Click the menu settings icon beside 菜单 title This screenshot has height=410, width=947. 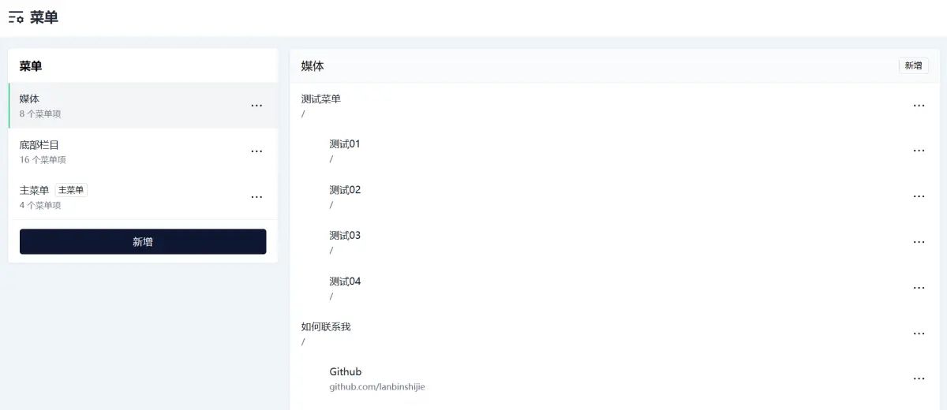(x=16, y=17)
